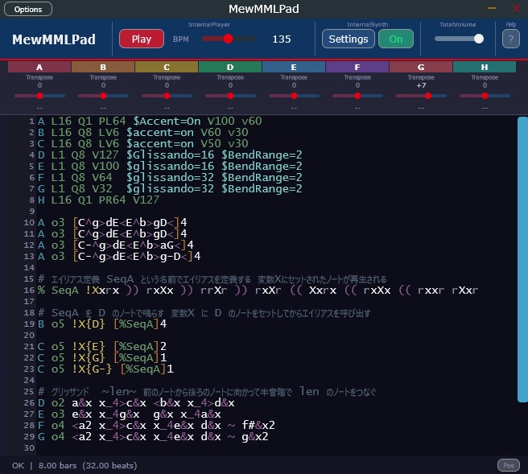Click the Pos button in status bar
Viewport: 528px width, 474px height.
509,465
